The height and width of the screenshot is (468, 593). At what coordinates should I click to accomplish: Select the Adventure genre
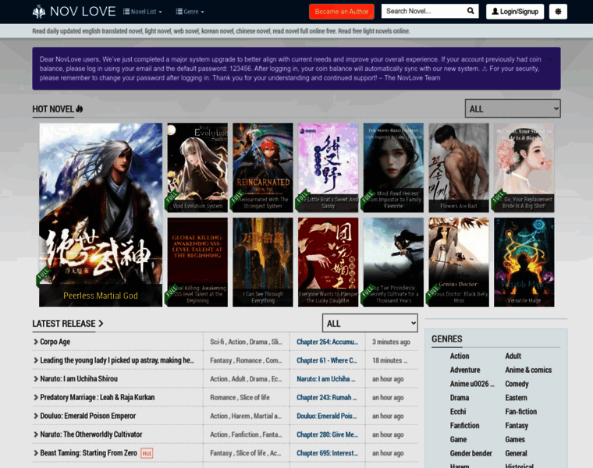[x=465, y=370]
